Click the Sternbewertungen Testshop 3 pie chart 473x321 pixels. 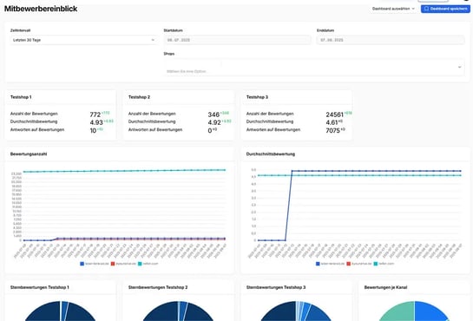pos(296,311)
